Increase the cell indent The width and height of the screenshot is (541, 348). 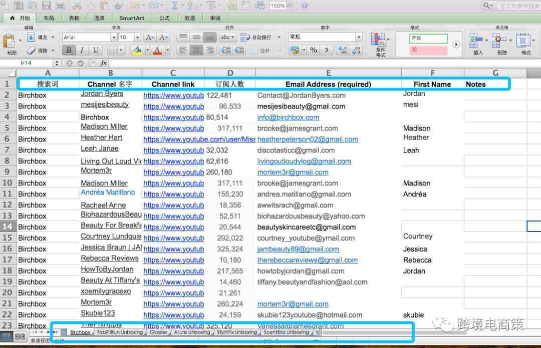pos(239,50)
